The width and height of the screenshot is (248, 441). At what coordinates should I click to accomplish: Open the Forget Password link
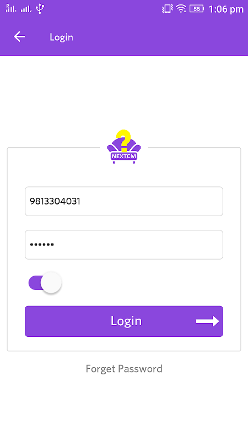124,369
